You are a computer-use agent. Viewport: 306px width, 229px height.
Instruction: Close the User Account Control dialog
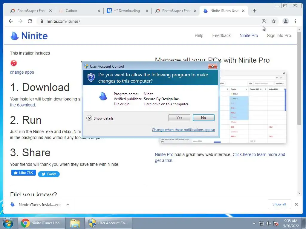pyautogui.click(x=212, y=66)
